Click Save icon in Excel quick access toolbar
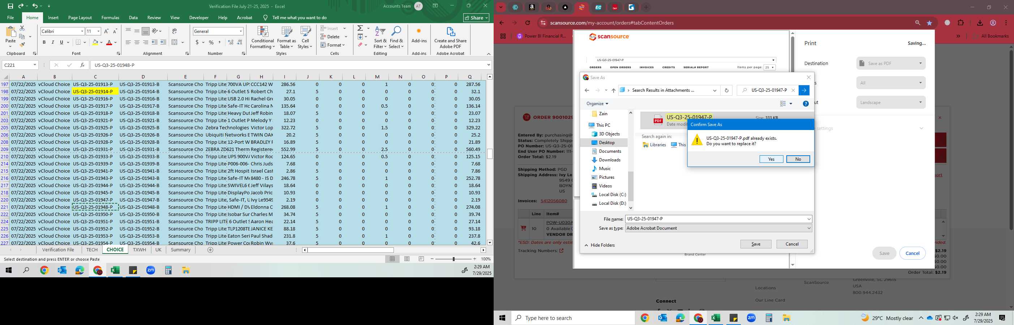This screenshot has width=1014, height=325. [x=10, y=6]
